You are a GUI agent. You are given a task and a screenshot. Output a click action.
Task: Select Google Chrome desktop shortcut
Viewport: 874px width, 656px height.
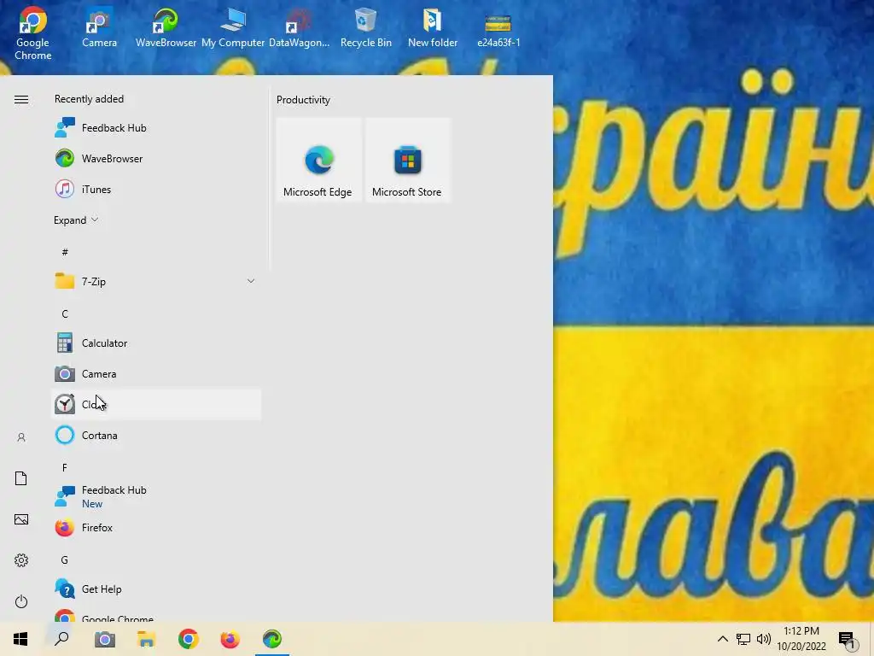tap(33, 33)
